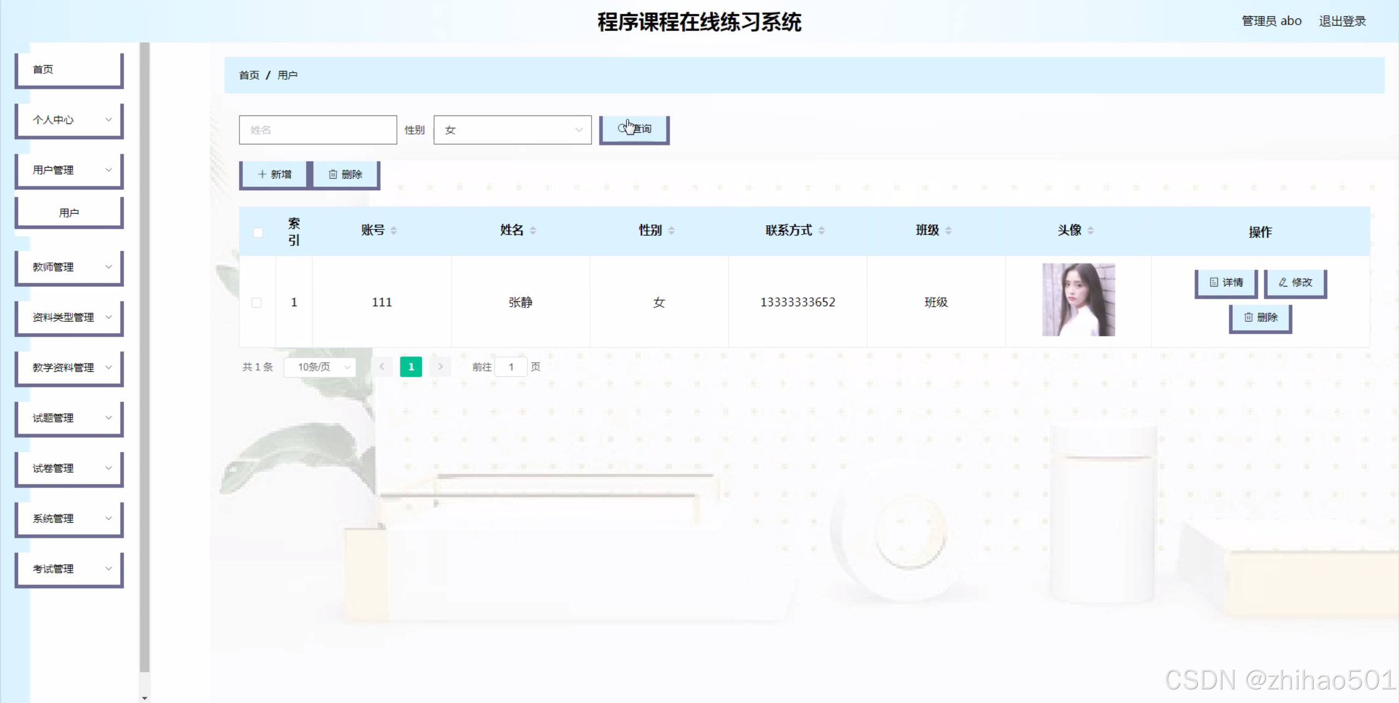Sort the 姓名 column with its sort arrows
The width and height of the screenshot is (1399, 703).
click(x=532, y=231)
